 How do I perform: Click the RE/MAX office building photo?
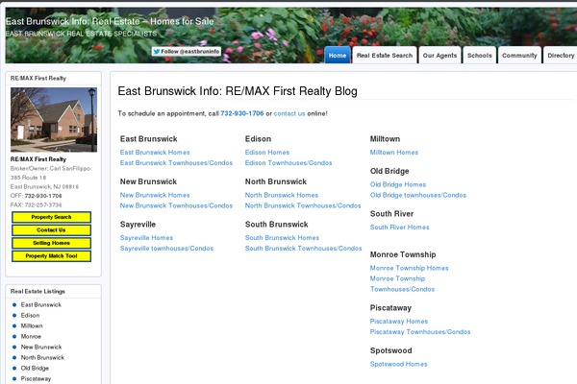pyautogui.click(x=54, y=119)
